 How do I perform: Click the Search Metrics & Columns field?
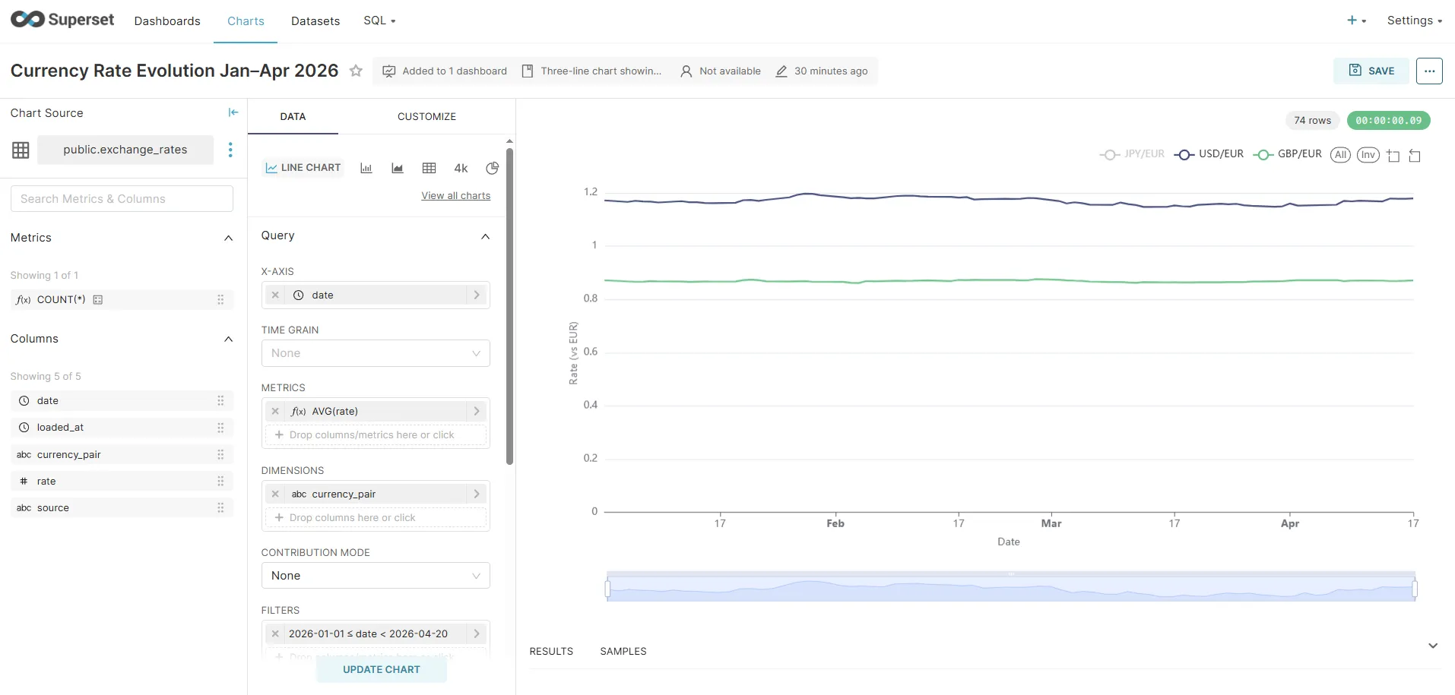[x=121, y=198]
